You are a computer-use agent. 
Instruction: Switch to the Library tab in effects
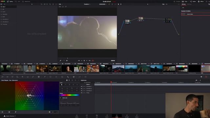click(184, 4)
